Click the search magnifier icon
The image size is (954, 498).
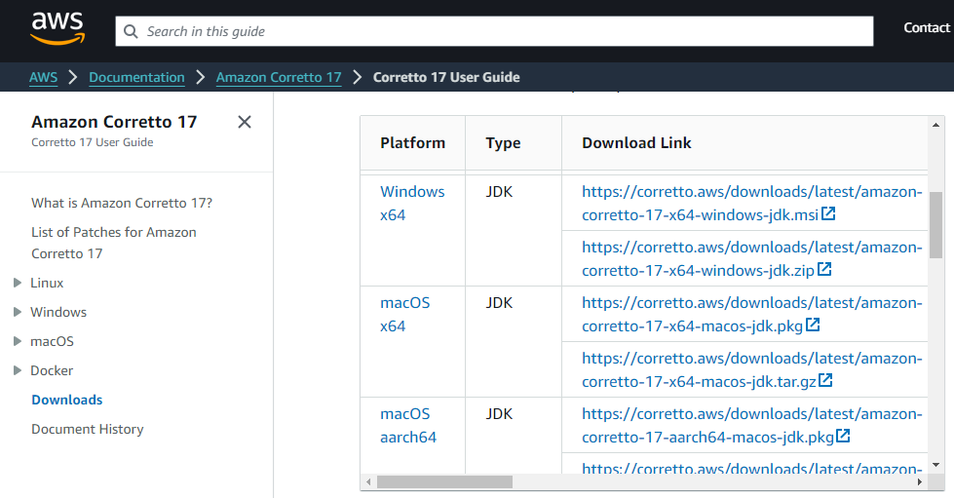coord(131,31)
